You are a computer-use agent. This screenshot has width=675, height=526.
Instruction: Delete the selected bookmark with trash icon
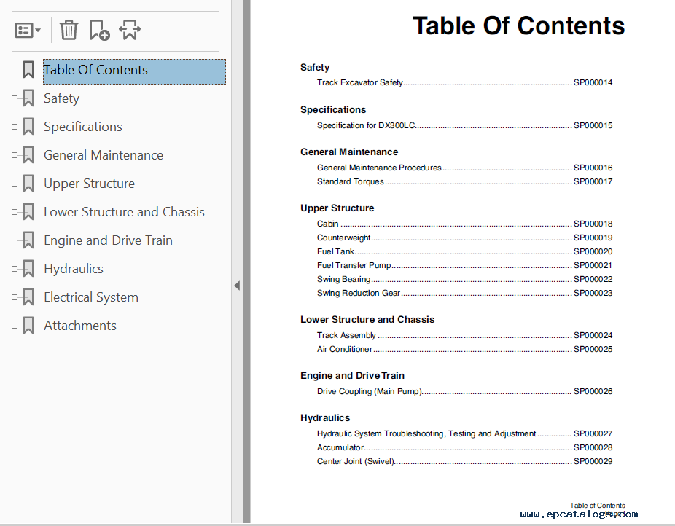point(69,30)
